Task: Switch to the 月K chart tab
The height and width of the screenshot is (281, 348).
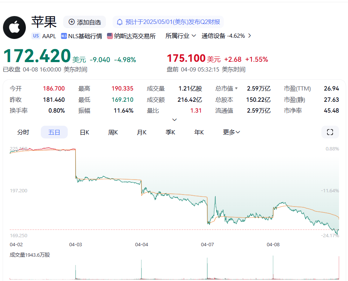Action: [141, 132]
